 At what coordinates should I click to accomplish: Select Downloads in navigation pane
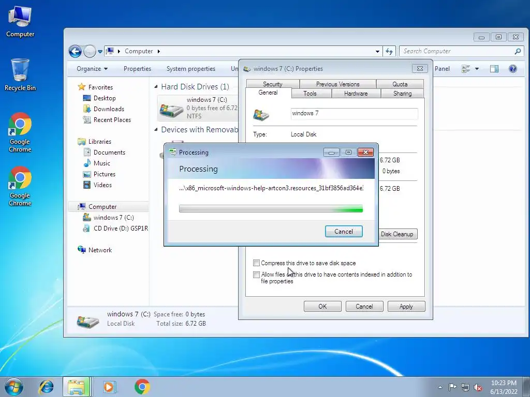(109, 109)
